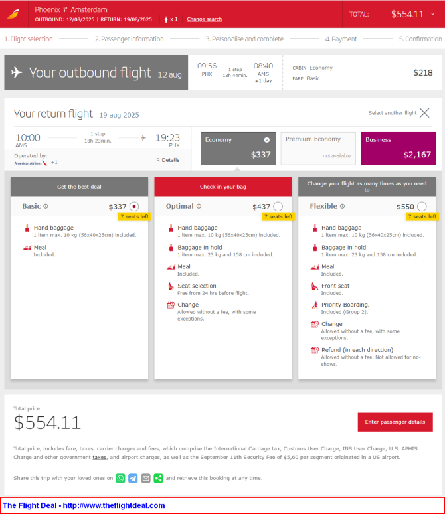Open Optimal fare info icon
This screenshot has height=514, width=445.
coord(199,206)
